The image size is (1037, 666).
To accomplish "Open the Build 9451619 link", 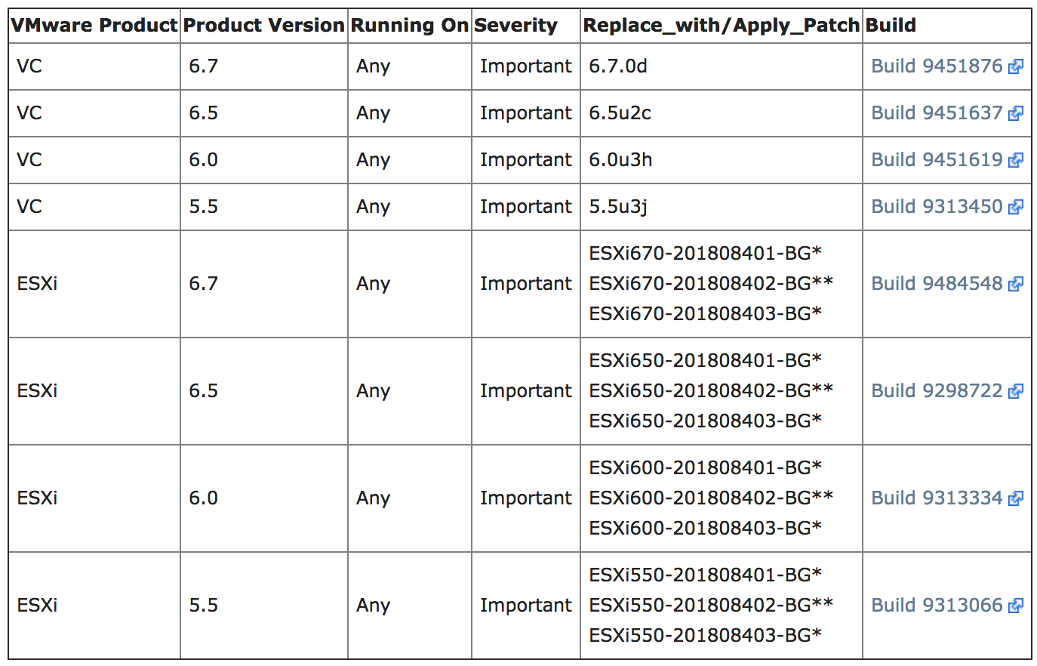I will click(937, 160).
